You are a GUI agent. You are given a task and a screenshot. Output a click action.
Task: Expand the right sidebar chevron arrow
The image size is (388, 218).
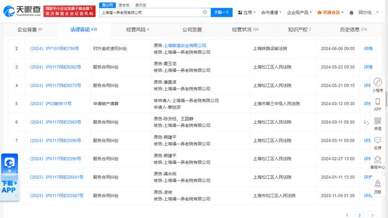tap(367, 123)
